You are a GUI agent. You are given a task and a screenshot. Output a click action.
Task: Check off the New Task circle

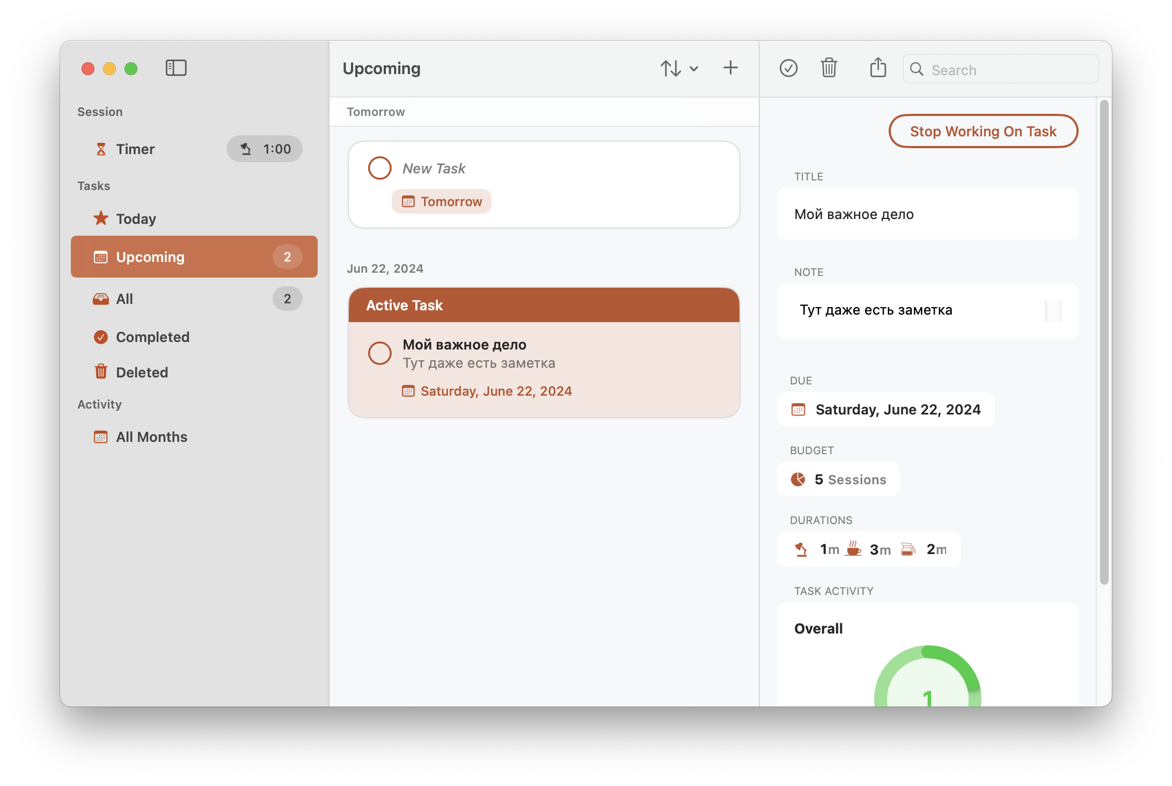pyautogui.click(x=379, y=168)
